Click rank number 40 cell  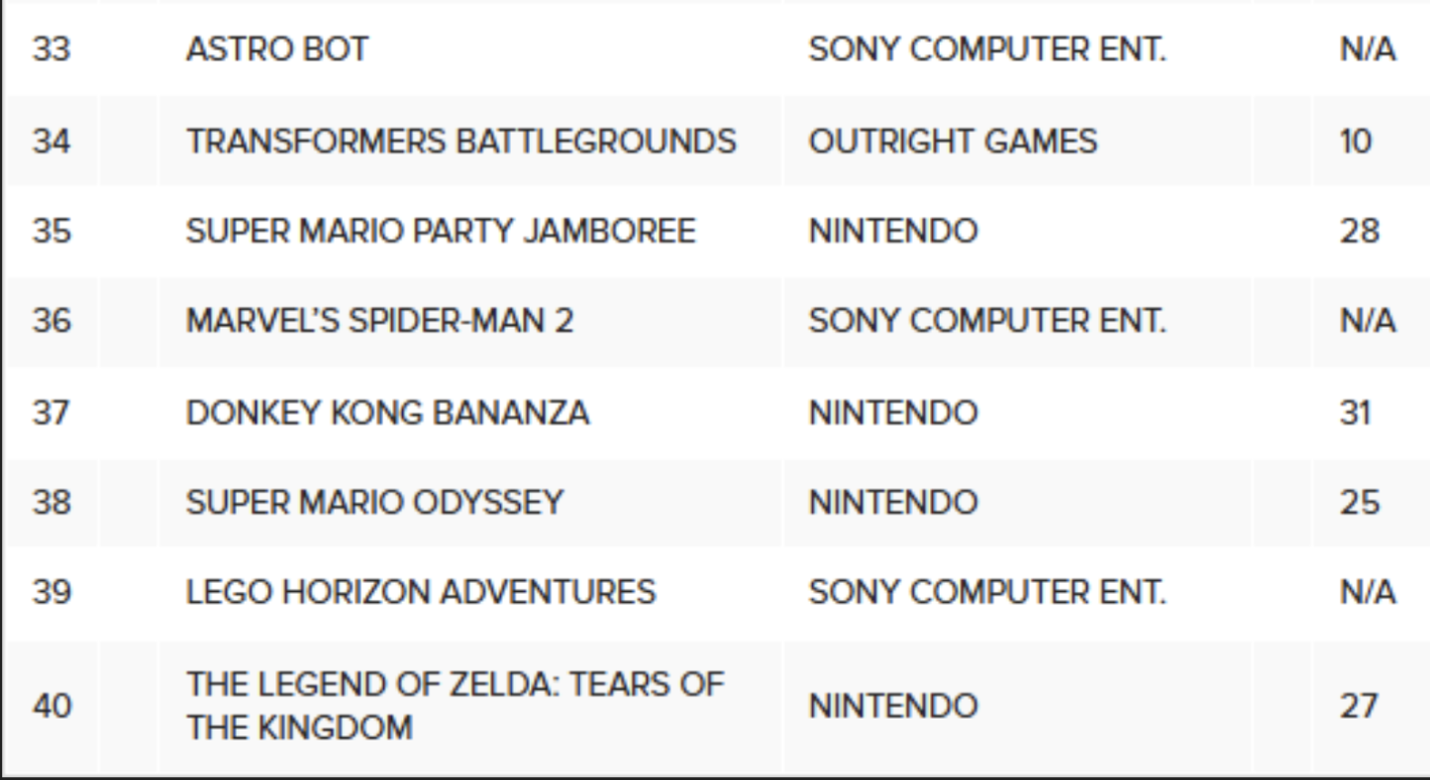tap(51, 706)
